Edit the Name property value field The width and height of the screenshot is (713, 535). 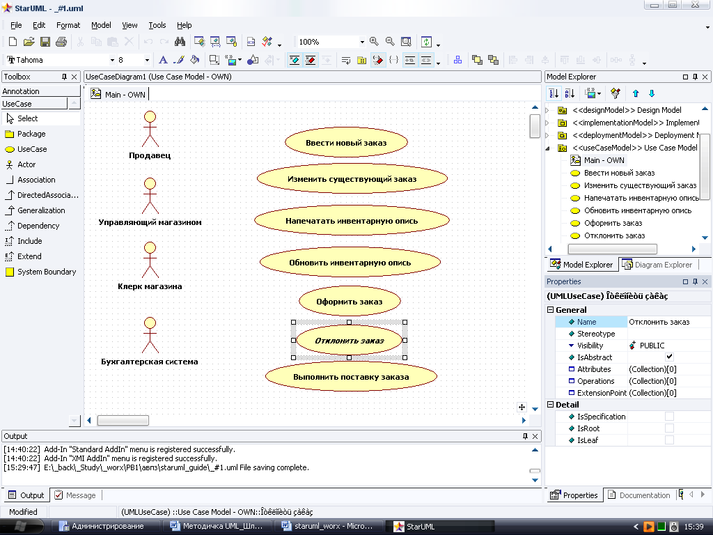(668, 322)
